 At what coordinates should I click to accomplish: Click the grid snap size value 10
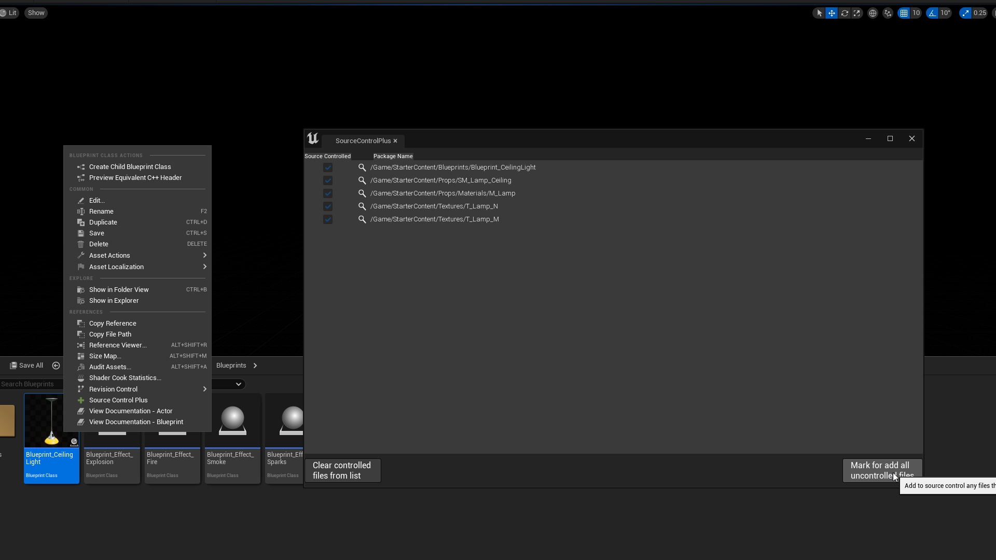[x=916, y=13]
